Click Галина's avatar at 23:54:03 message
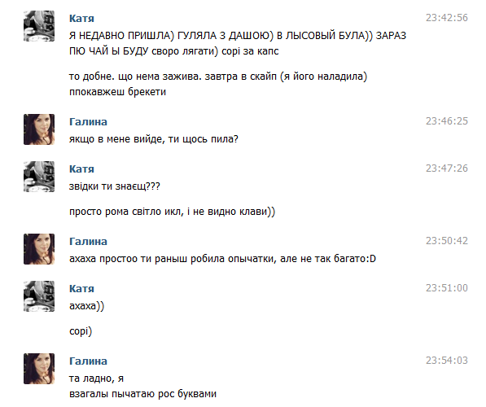This screenshot has height=407, width=486. (39, 369)
